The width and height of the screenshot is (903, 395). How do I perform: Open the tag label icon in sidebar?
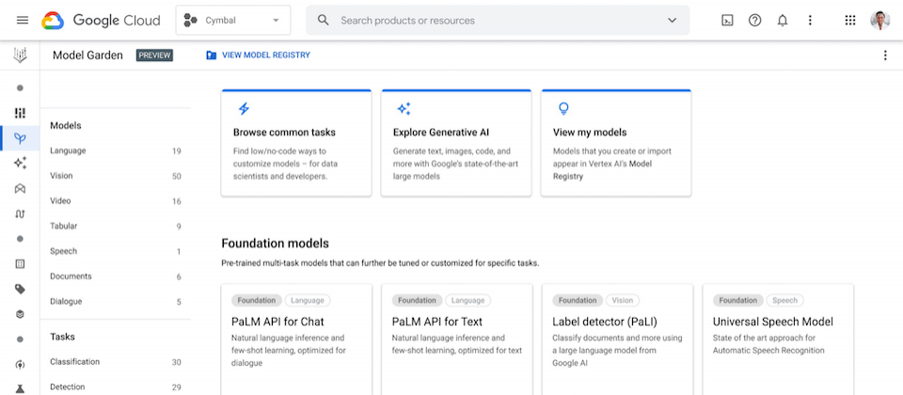(x=20, y=289)
